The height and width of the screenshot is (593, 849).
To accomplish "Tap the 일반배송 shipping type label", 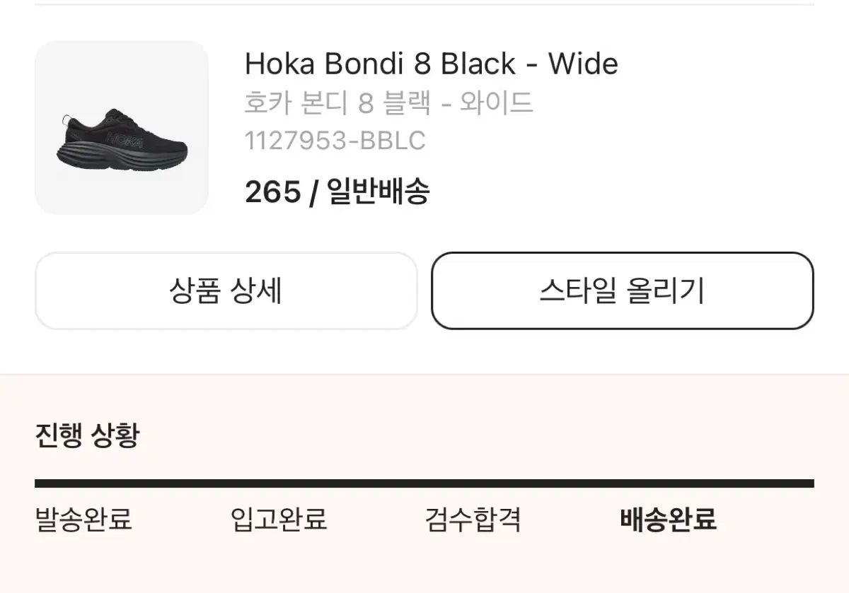I will pyautogui.click(x=379, y=192).
